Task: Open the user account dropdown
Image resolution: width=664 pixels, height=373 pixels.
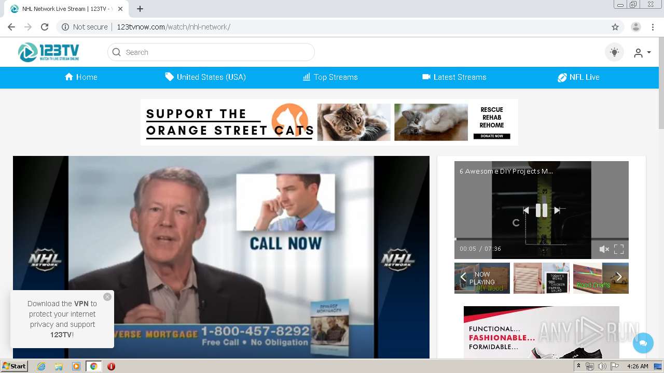Action: coord(642,53)
